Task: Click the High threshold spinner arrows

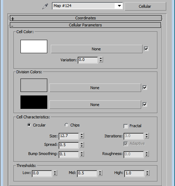Action: (147, 173)
